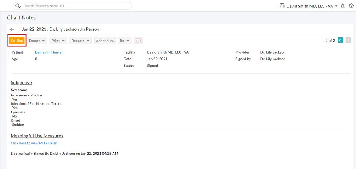Expand the Export dropdown
The height and width of the screenshot is (169, 356).
(x=37, y=41)
